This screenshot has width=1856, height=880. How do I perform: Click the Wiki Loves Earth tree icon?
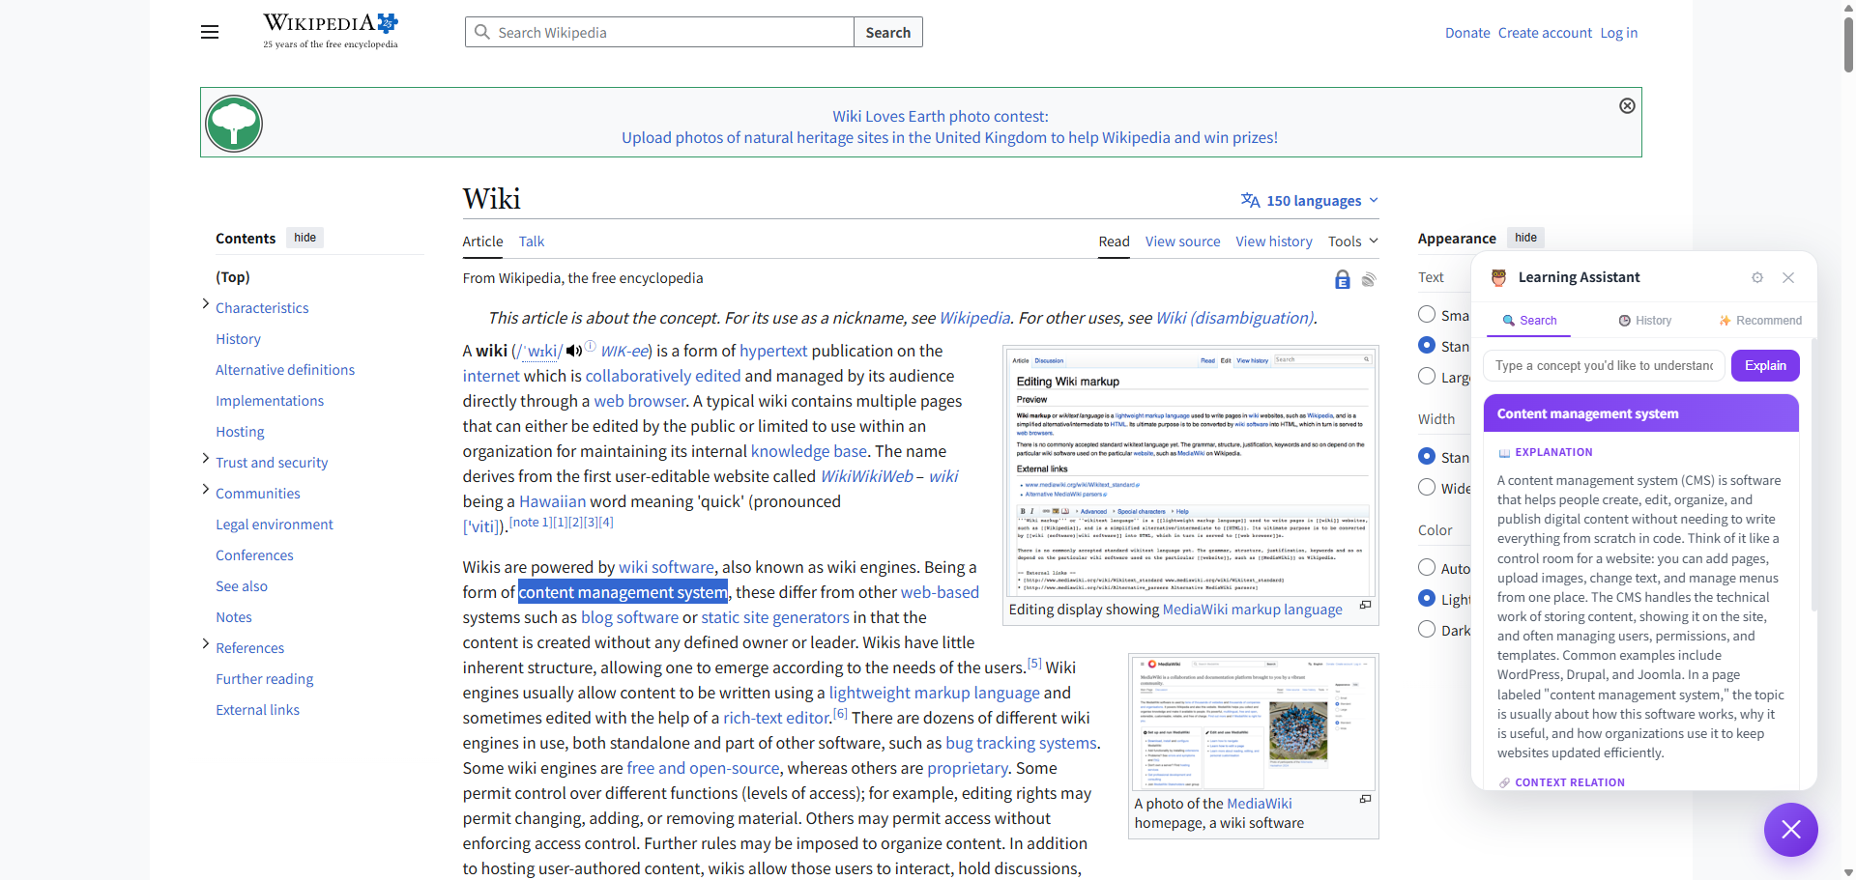[x=234, y=124]
